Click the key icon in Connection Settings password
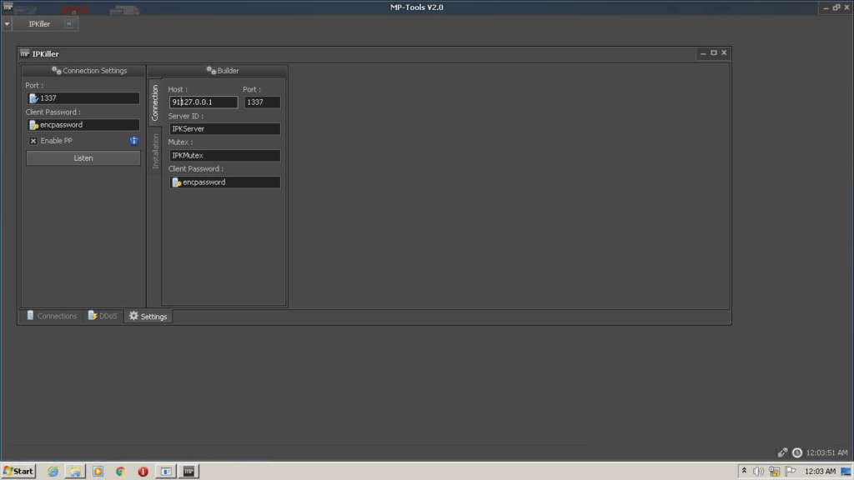Image resolution: width=854 pixels, height=480 pixels. tap(33, 125)
